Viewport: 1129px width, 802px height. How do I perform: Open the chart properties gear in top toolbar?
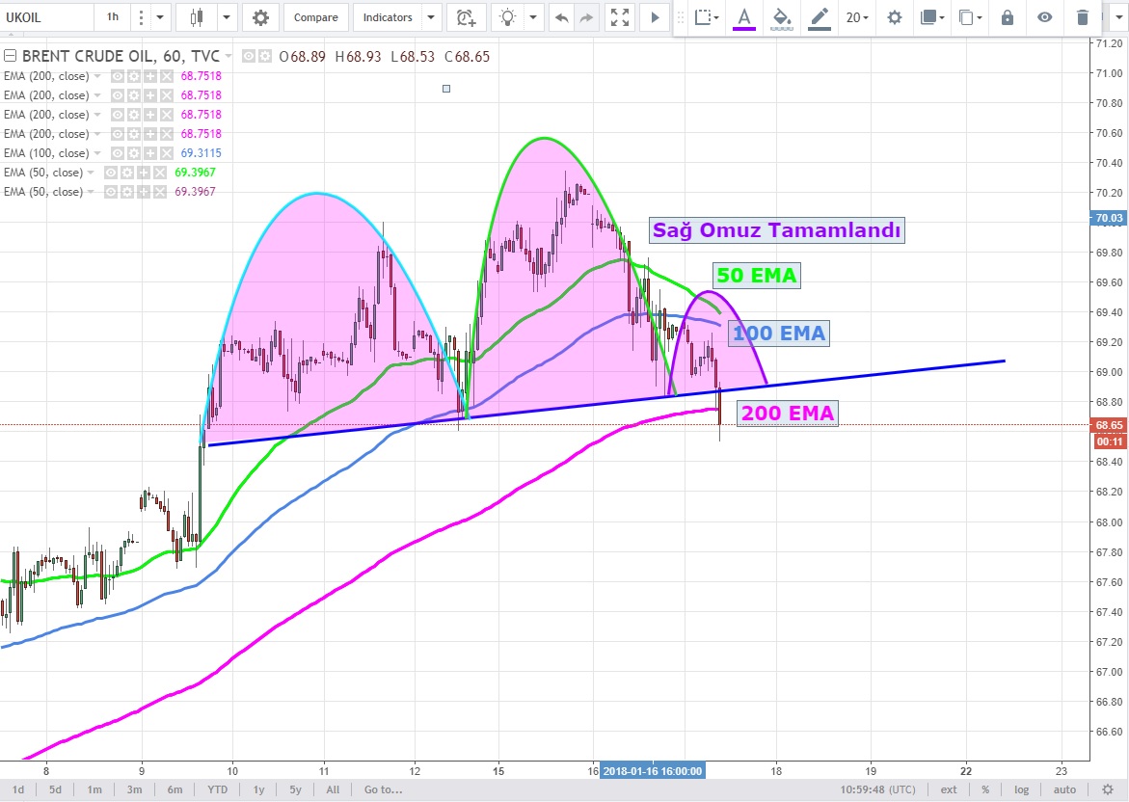pos(260,17)
